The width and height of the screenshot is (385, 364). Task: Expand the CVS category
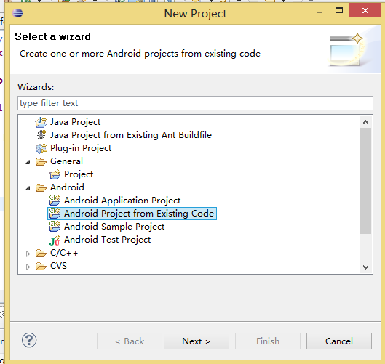[28, 267]
